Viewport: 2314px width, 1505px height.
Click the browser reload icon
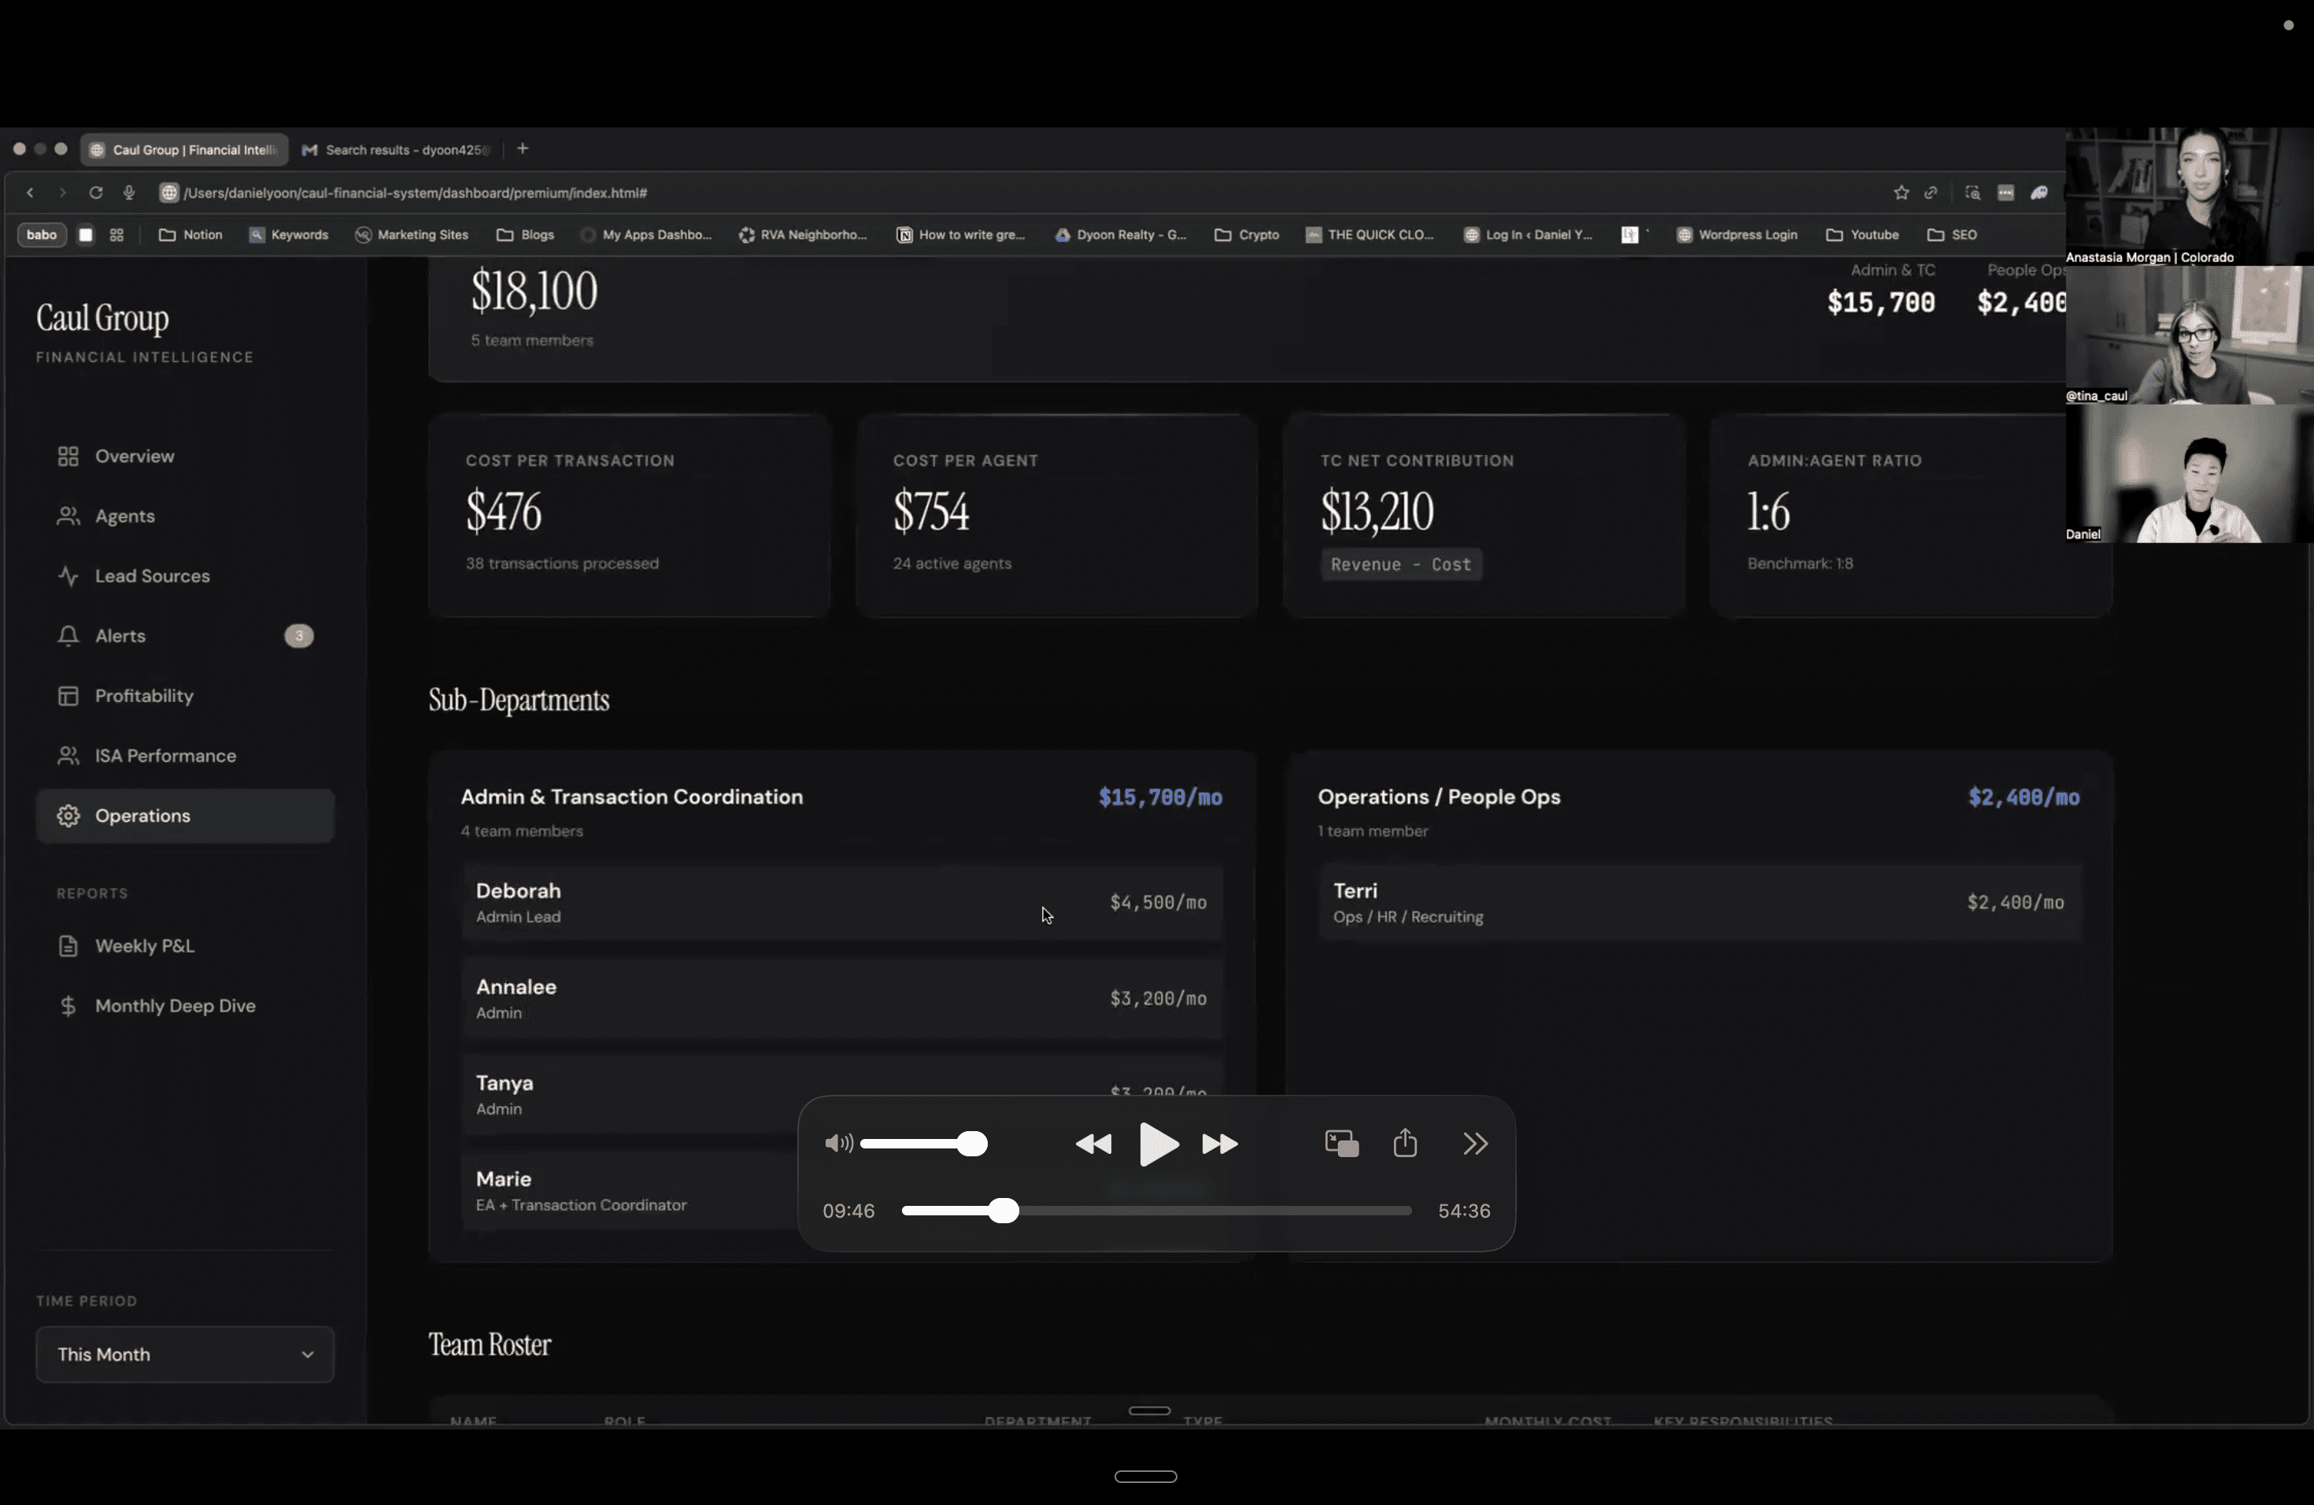[x=95, y=193]
